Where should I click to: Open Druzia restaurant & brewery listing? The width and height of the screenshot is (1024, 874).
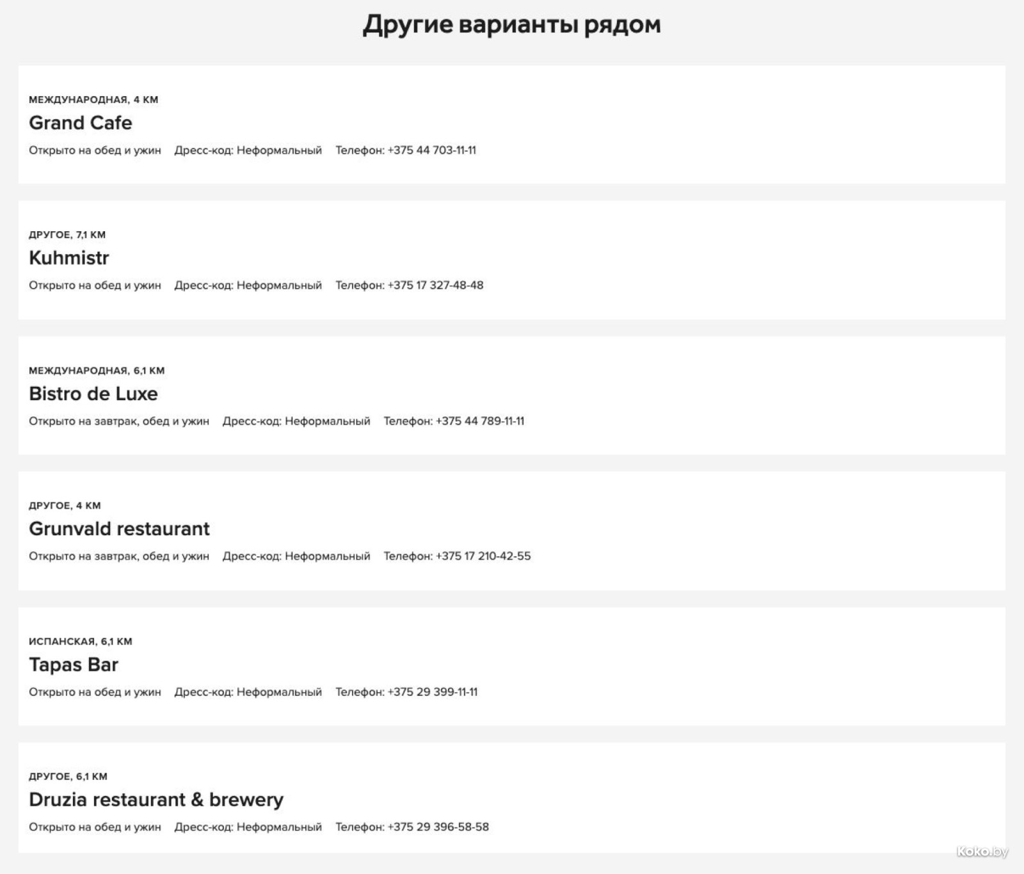(x=156, y=800)
